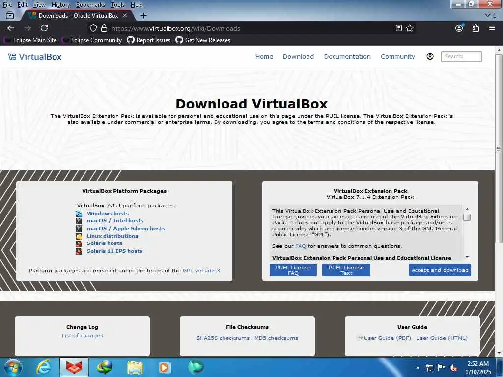The height and width of the screenshot is (377, 503).
Task: Click the Forward navigation arrow
Action: [x=28, y=28]
